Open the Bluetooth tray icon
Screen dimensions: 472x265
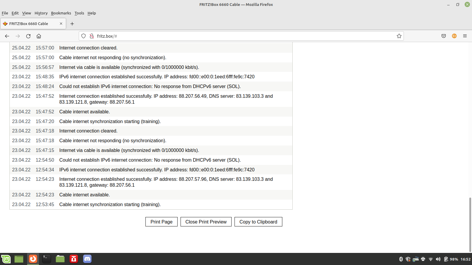click(401, 259)
